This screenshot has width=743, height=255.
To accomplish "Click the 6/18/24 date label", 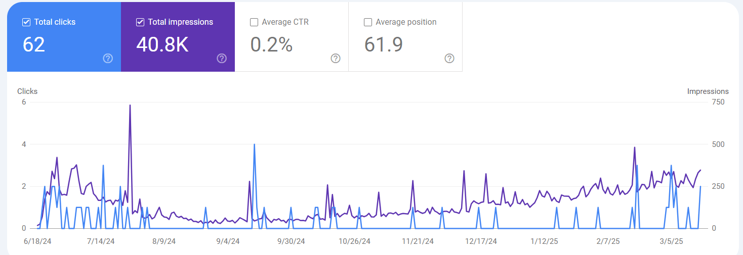I will tap(37, 241).
